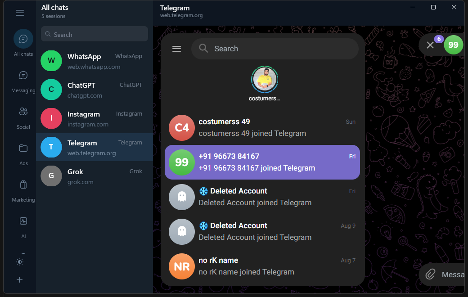Select the All chats sidebar icon
The image size is (468, 297).
pos(23,39)
